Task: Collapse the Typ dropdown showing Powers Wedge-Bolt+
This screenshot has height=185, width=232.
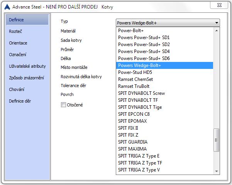Action: point(168,23)
